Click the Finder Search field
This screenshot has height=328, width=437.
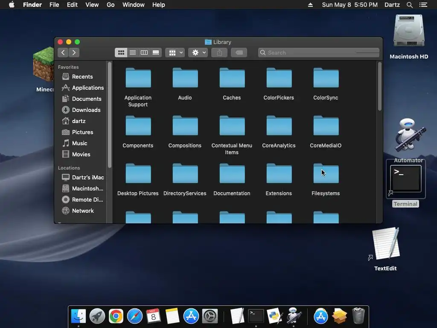318,53
